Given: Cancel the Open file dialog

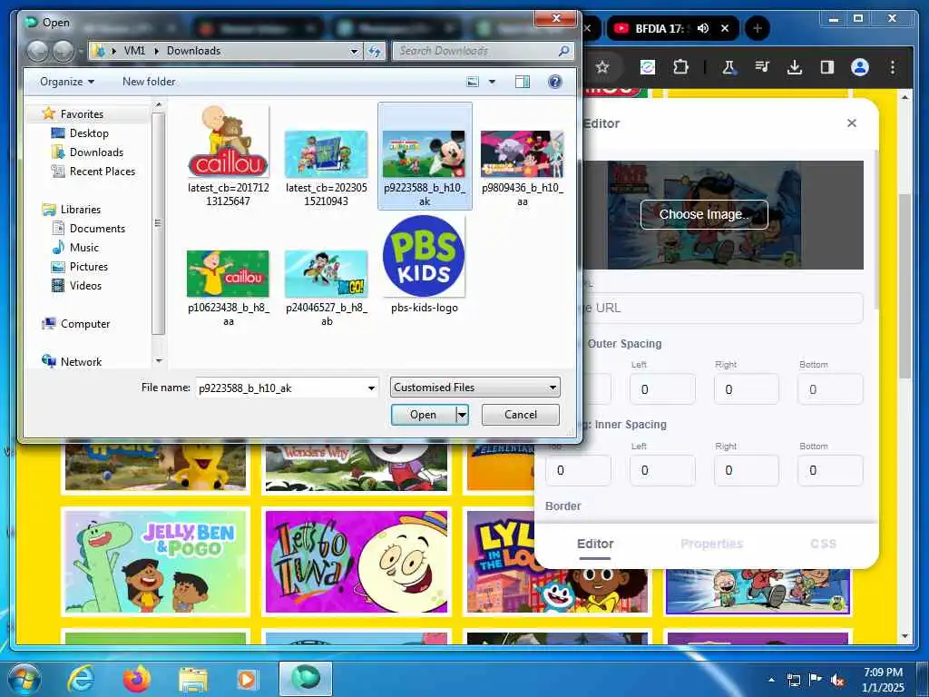Looking at the screenshot, I should coord(520,415).
